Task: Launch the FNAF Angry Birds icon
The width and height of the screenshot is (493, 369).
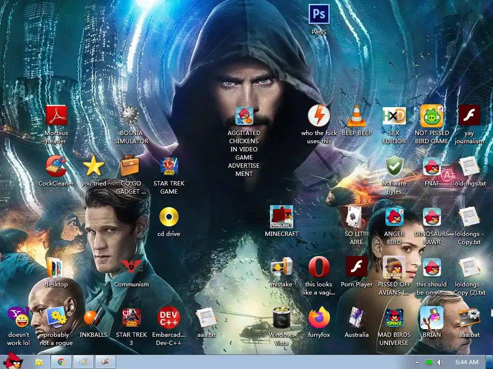Action: 432,166
